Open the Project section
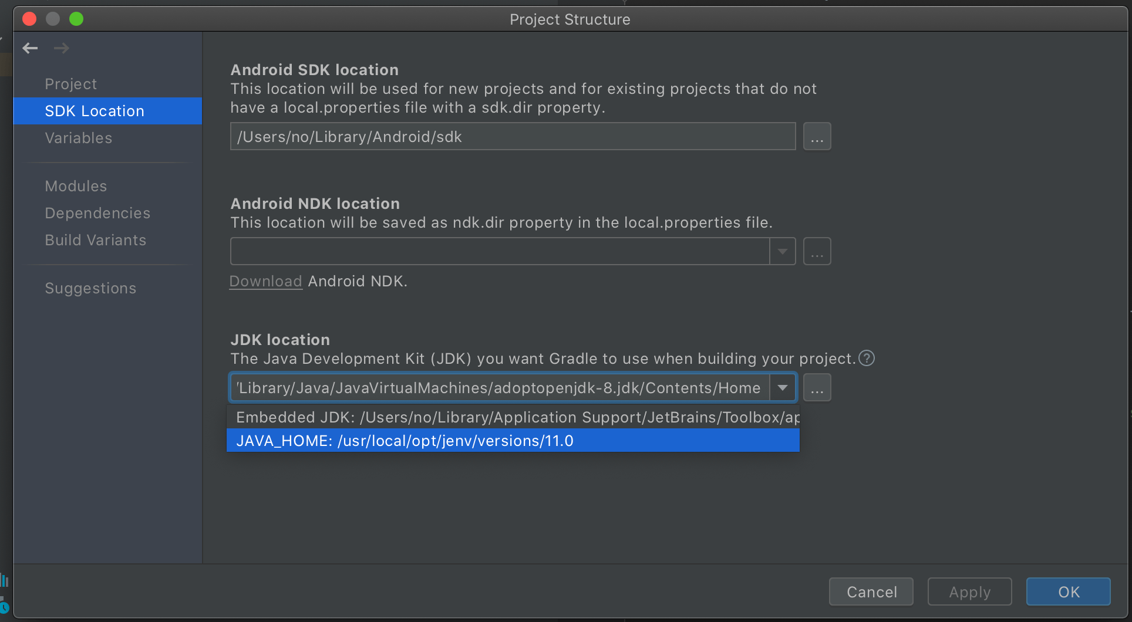 70,83
